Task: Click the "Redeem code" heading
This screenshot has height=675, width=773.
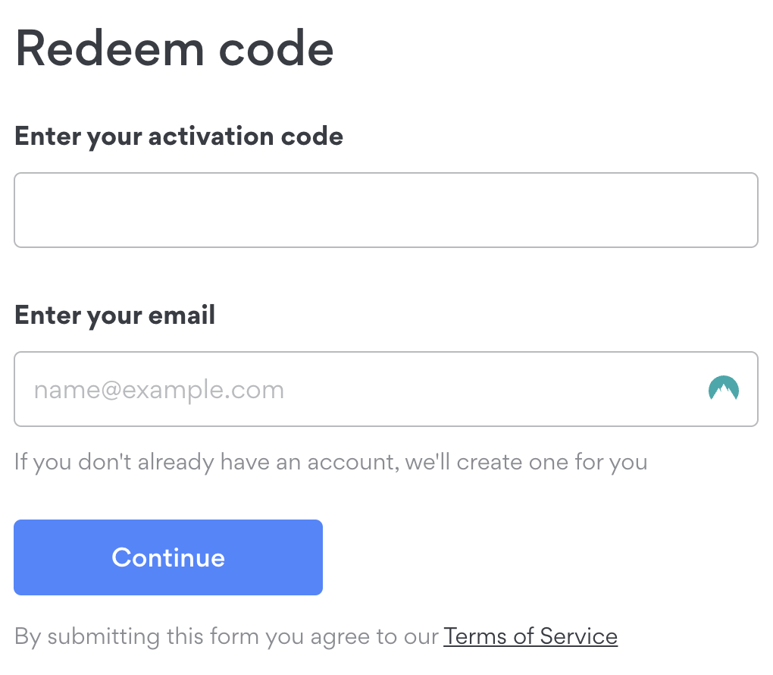Action: tap(174, 49)
